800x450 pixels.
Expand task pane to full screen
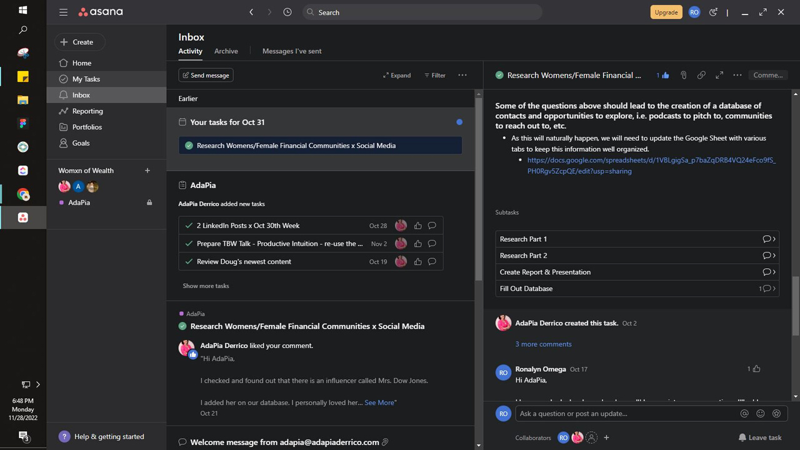pos(719,75)
